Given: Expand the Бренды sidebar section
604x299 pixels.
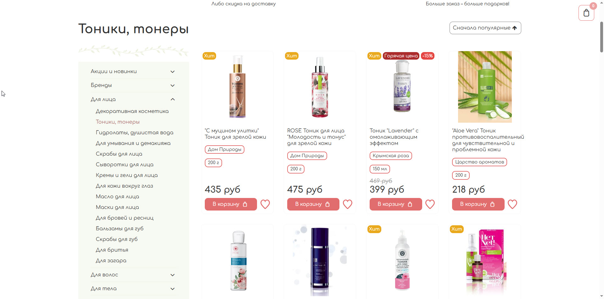Looking at the screenshot, I should (133, 85).
